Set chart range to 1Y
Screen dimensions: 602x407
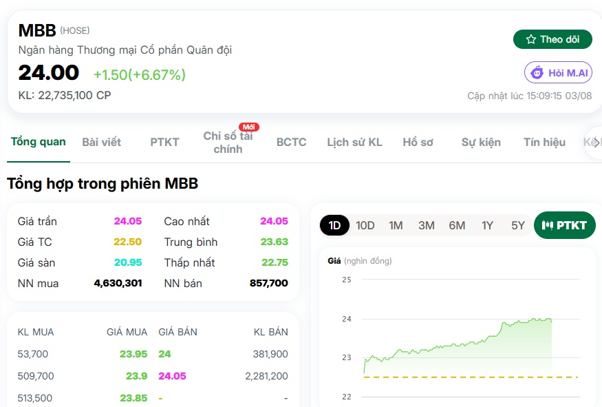click(x=488, y=225)
